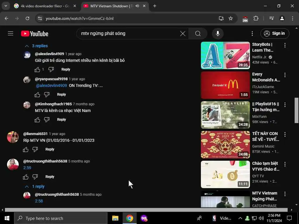Click the address bar URL

pyautogui.click(x=79, y=18)
